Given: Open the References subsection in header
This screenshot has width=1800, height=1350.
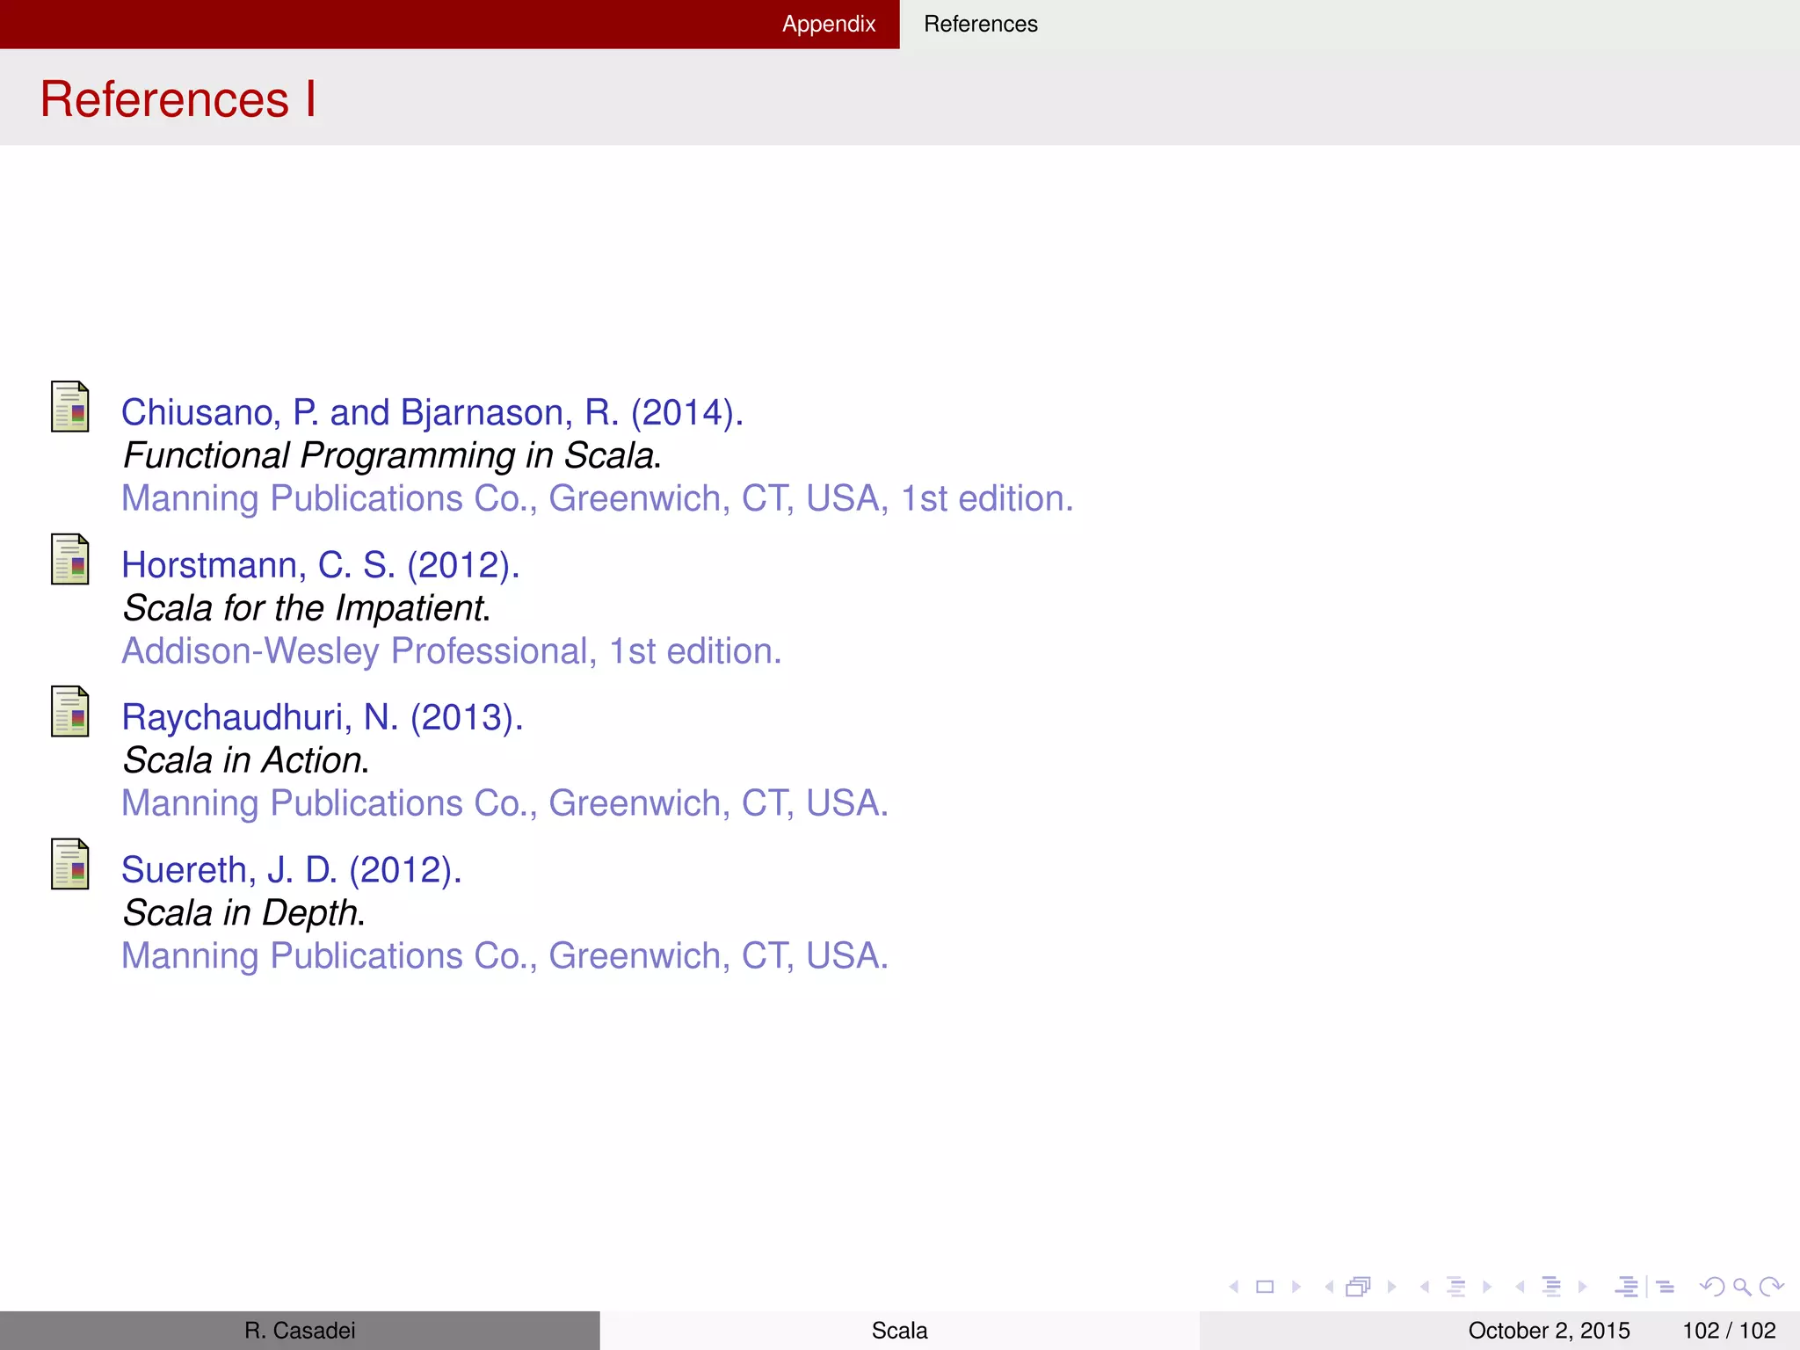Looking at the screenshot, I should pos(981,24).
